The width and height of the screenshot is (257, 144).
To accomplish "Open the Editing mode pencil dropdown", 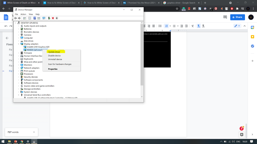I will point(237,26).
